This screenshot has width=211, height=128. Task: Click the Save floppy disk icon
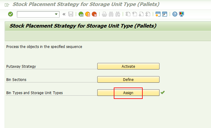click(x=71, y=14)
